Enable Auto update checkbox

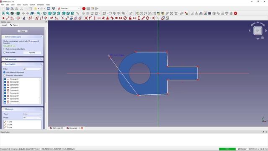pos(5,52)
